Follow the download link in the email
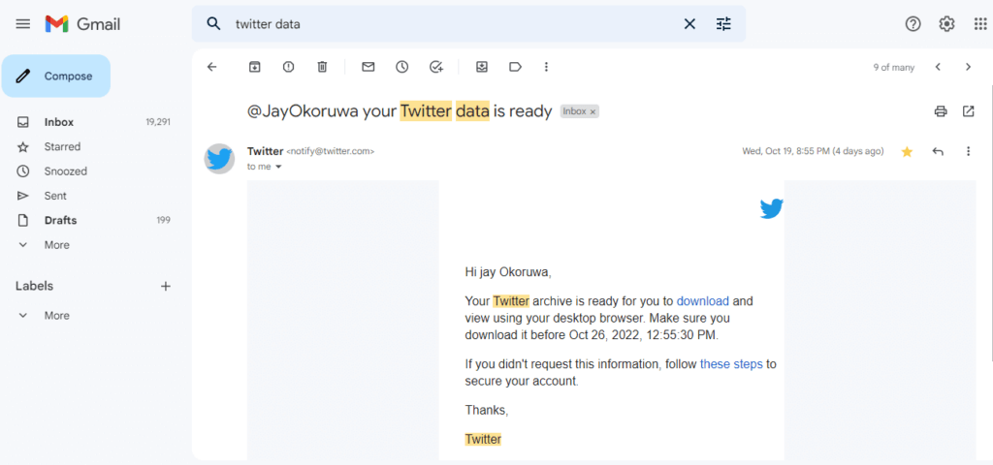The height and width of the screenshot is (465, 993). point(703,300)
